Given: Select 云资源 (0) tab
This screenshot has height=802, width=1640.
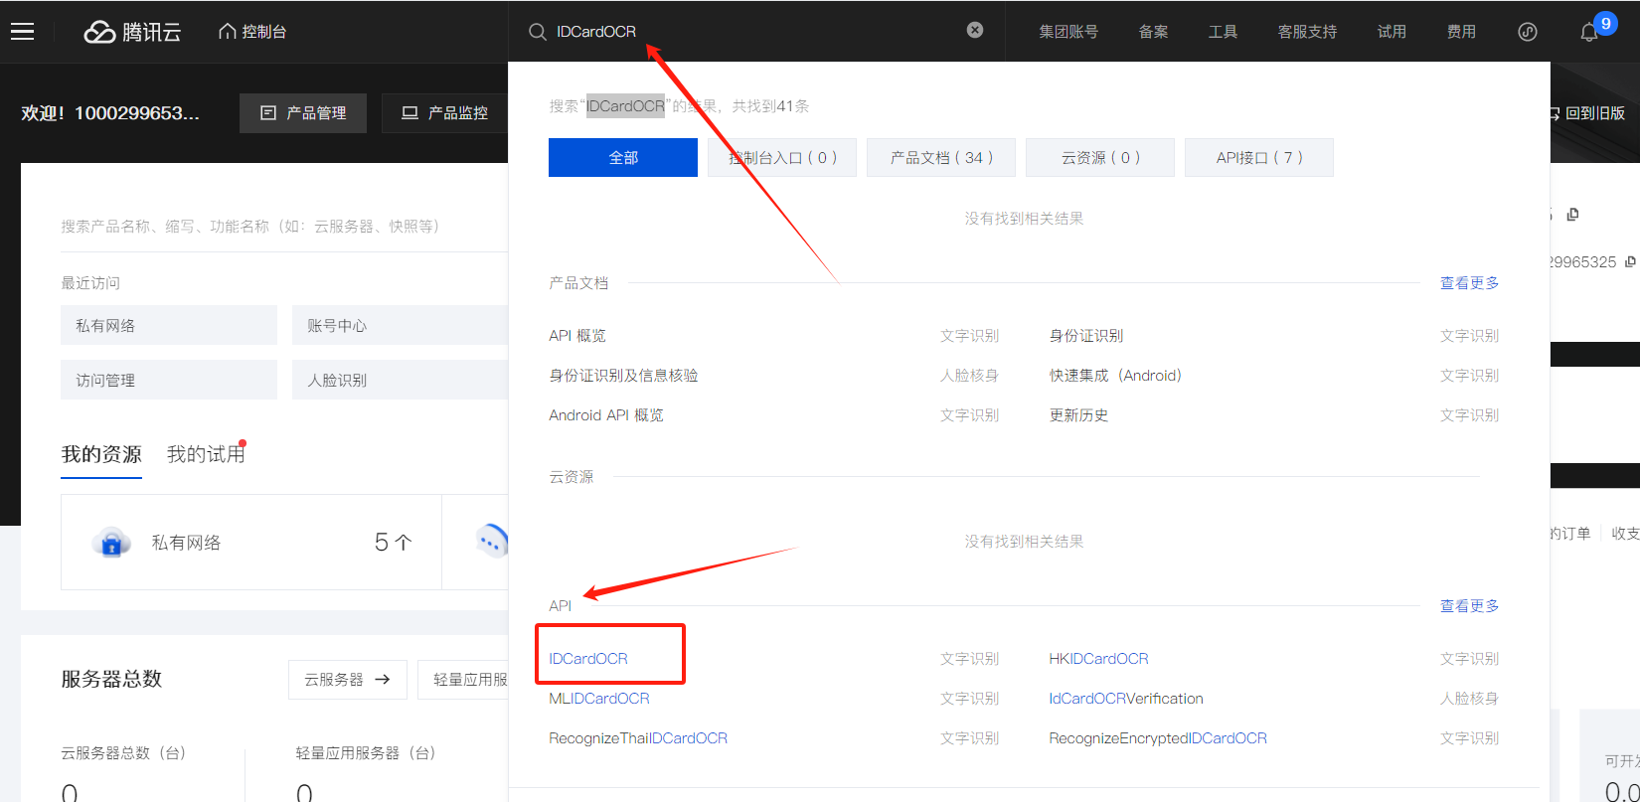Looking at the screenshot, I should coord(1100,157).
